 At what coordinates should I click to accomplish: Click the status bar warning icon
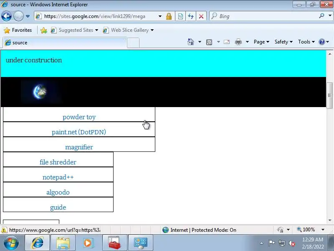[4, 230]
